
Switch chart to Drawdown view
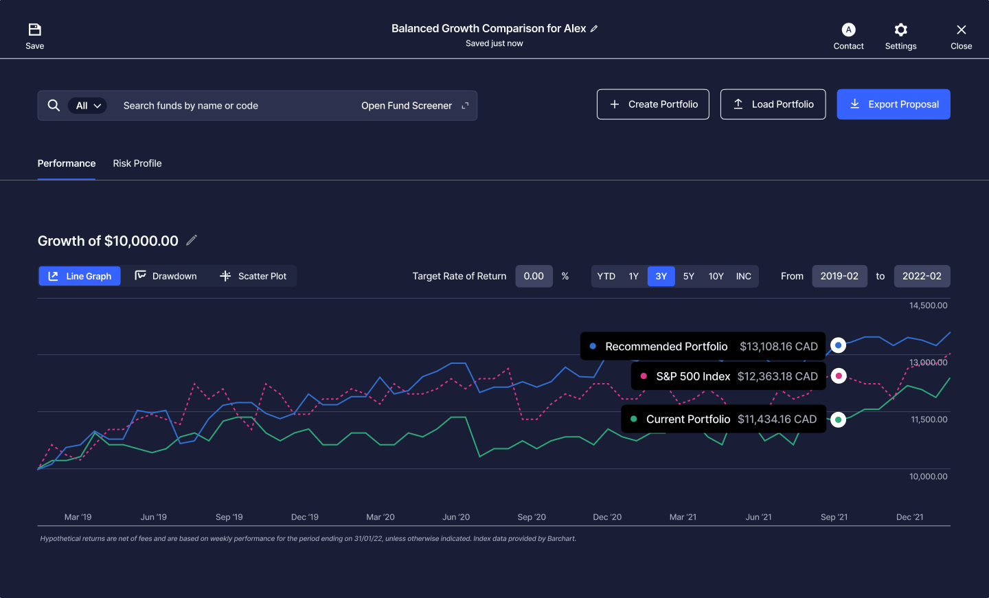coord(166,276)
